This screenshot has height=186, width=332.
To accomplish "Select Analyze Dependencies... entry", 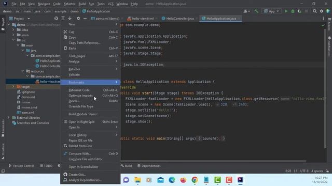I will pyautogui.click(x=90, y=180).
